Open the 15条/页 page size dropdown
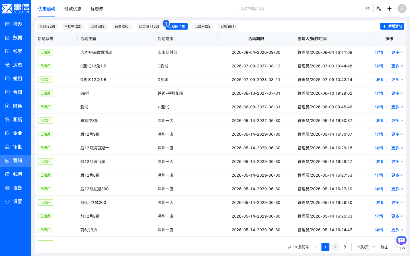 click(x=364, y=247)
